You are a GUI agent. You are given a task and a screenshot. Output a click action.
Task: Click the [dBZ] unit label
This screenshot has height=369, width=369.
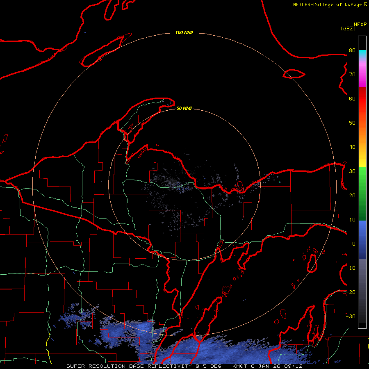348,29
